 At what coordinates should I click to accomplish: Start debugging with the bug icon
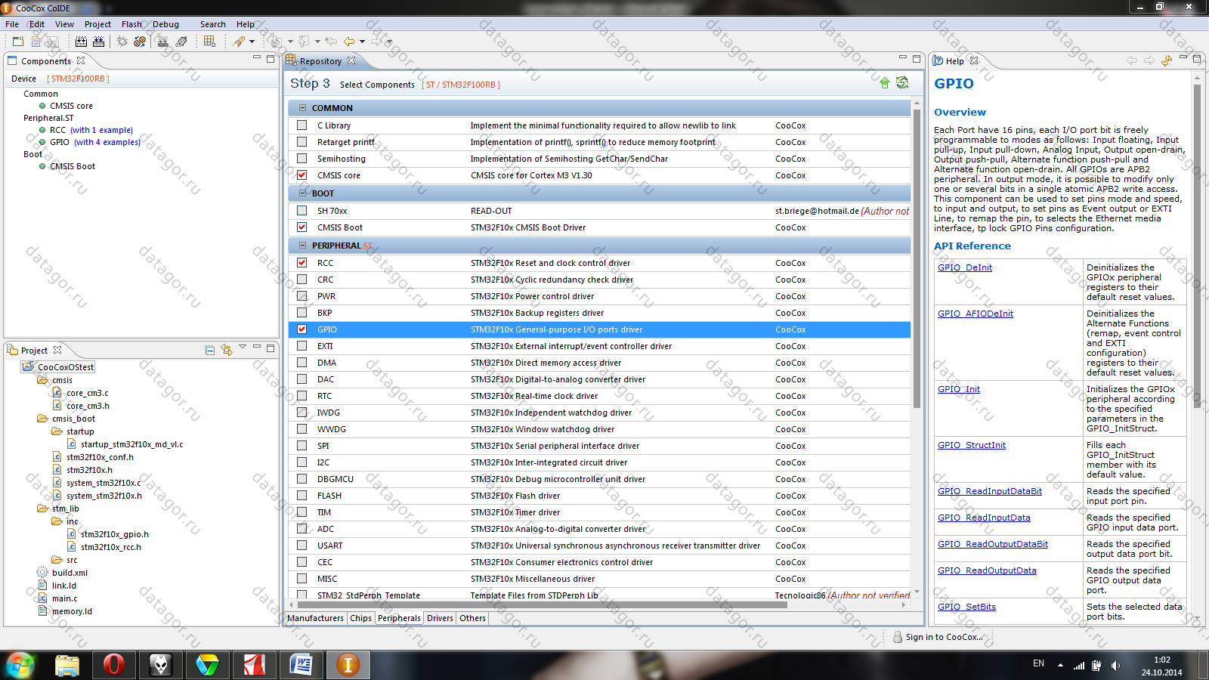[x=122, y=42]
